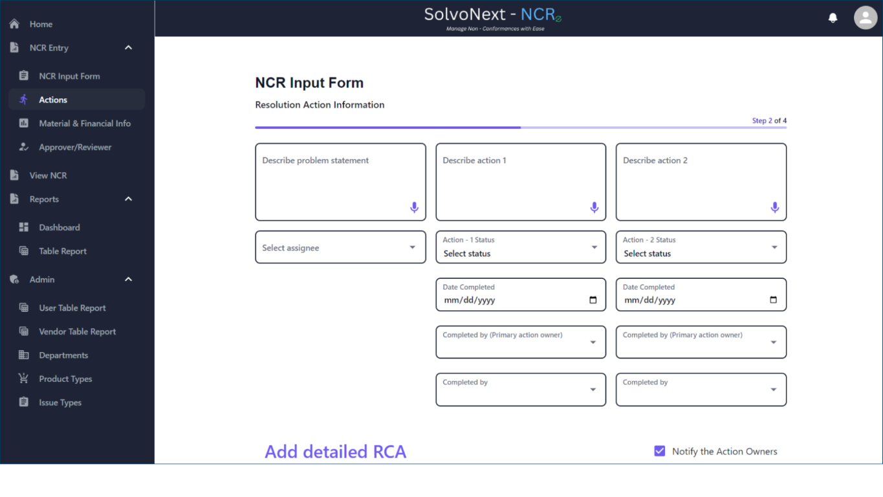The width and height of the screenshot is (883, 497).
Task: Click the Home icon in sidebar
Action: coord(14,24)
